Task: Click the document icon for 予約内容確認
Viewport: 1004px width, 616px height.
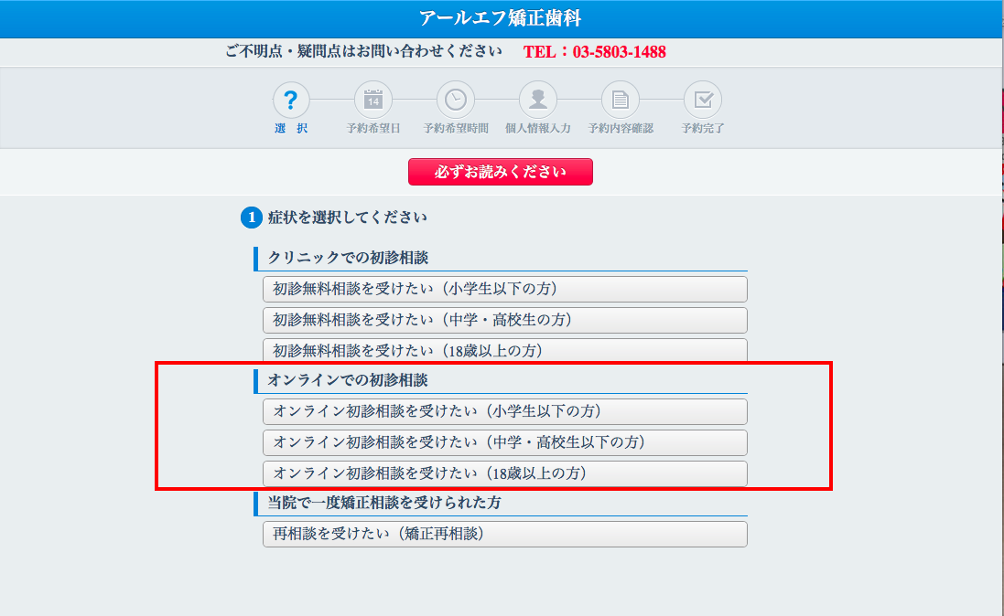Action: tap(621, 100)
